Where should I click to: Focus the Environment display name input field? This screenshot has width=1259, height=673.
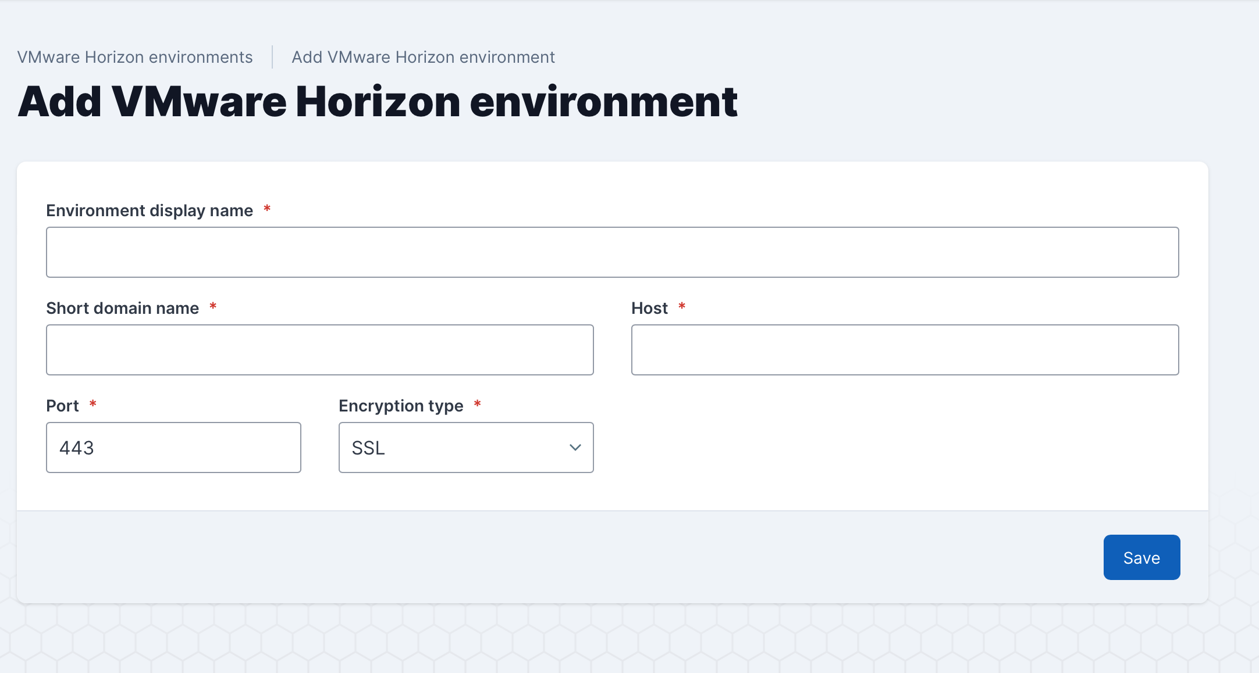(x=612, y=252)
